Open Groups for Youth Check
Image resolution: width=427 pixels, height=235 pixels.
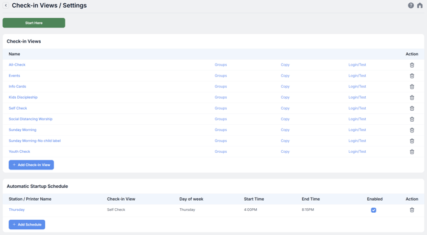[x=221, y=152]
